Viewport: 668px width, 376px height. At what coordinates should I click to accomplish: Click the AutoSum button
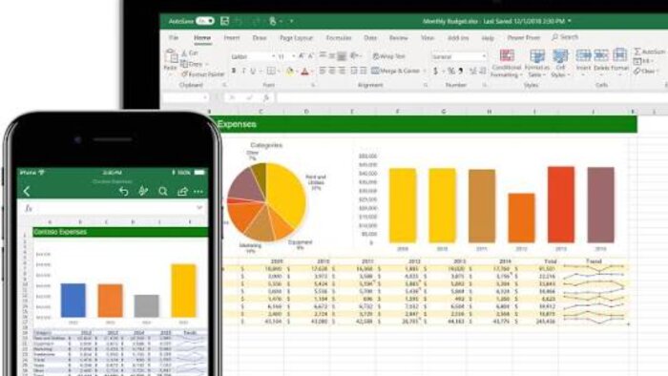(649, 52)
